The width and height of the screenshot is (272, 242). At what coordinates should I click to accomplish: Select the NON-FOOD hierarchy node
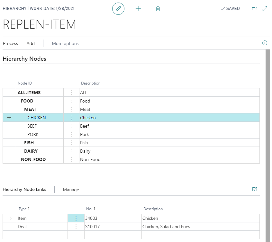point(33,159)
